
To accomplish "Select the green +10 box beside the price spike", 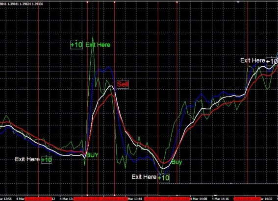I will tap(76, 45).
